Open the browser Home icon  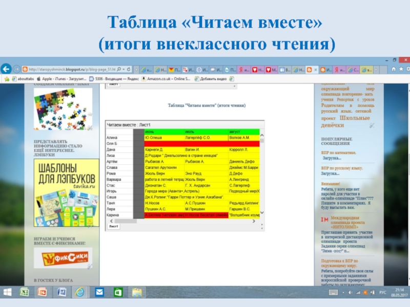394,69
